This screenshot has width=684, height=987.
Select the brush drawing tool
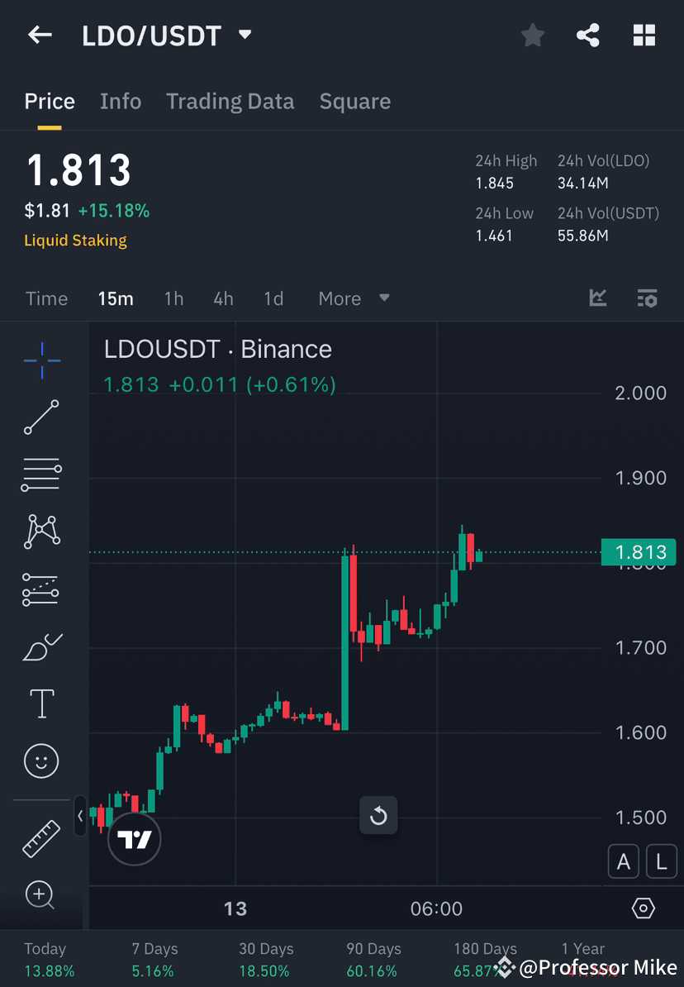point(41,647)
